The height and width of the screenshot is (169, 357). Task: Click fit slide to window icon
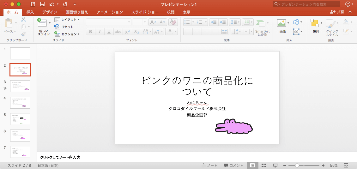point(346,166)
